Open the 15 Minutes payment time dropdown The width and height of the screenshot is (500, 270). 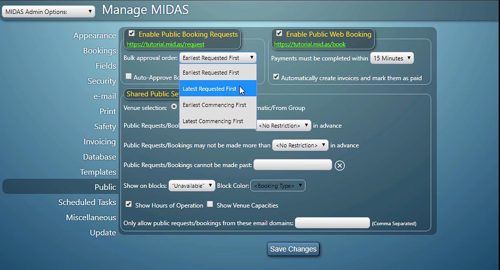(x=392, y=58)
